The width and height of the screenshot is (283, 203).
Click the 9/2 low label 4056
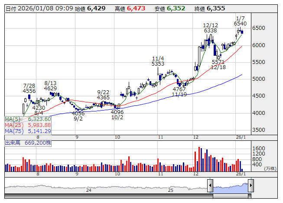(x=78, y=114)
